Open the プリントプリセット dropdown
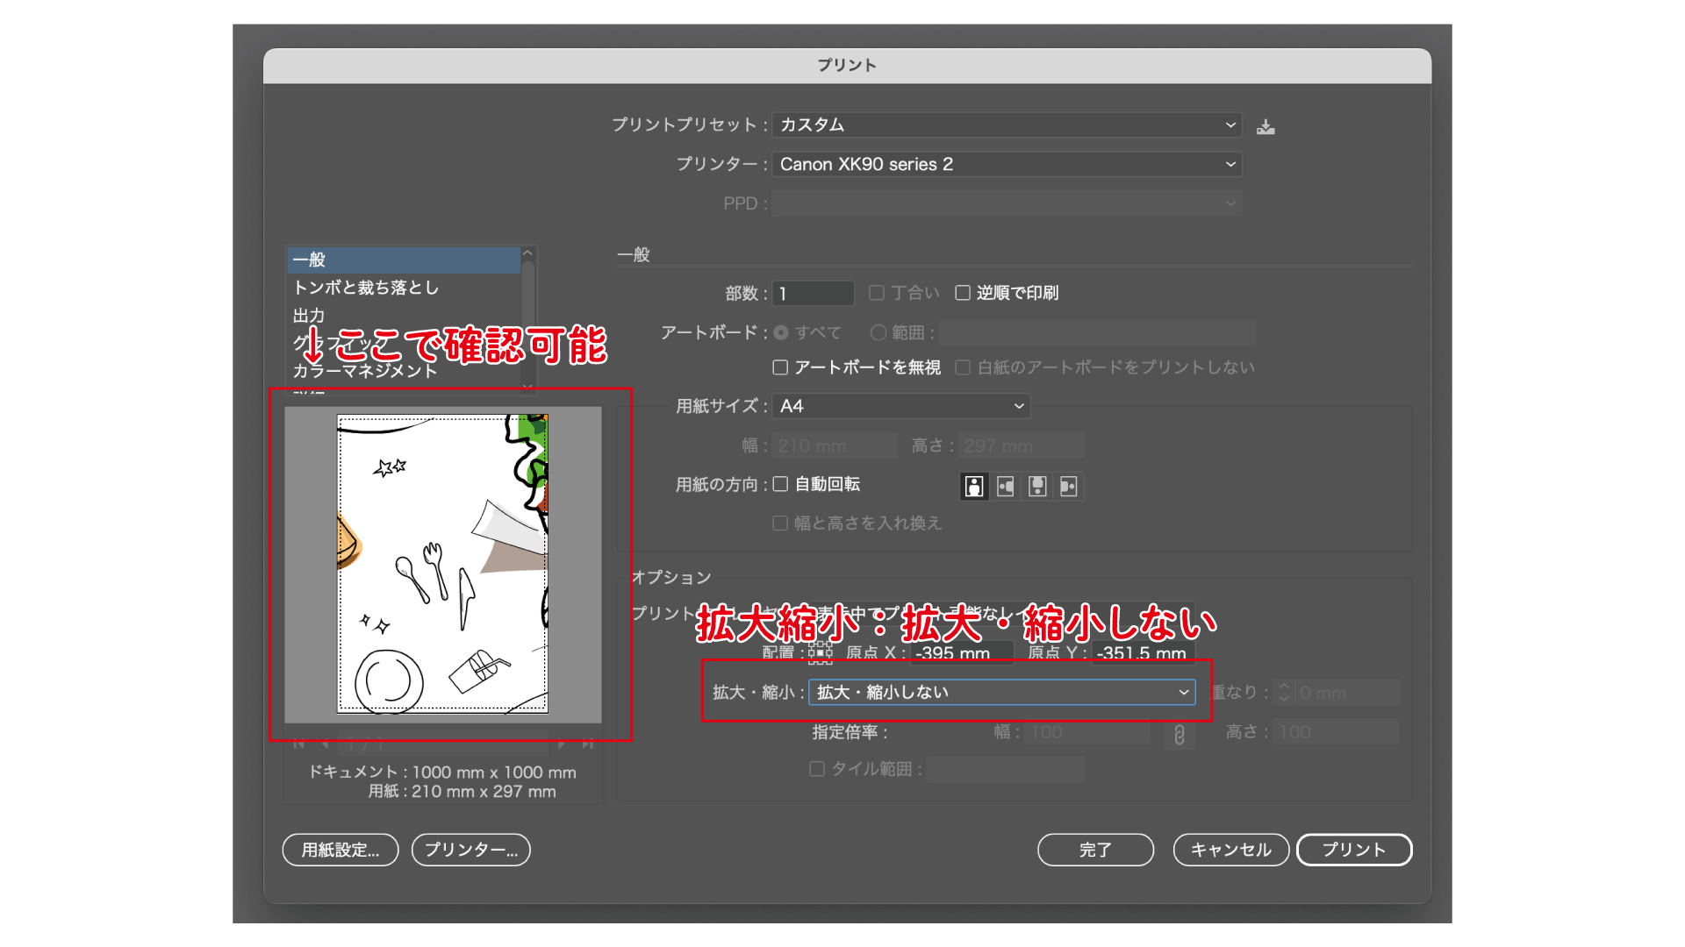This screenshot has width=1685, height=947. [1006, 125]
